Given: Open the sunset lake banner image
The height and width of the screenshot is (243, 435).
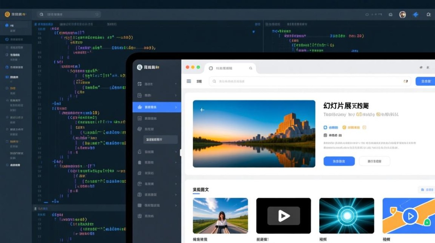Looking at the screenshot, I should (x=254, y=133).
